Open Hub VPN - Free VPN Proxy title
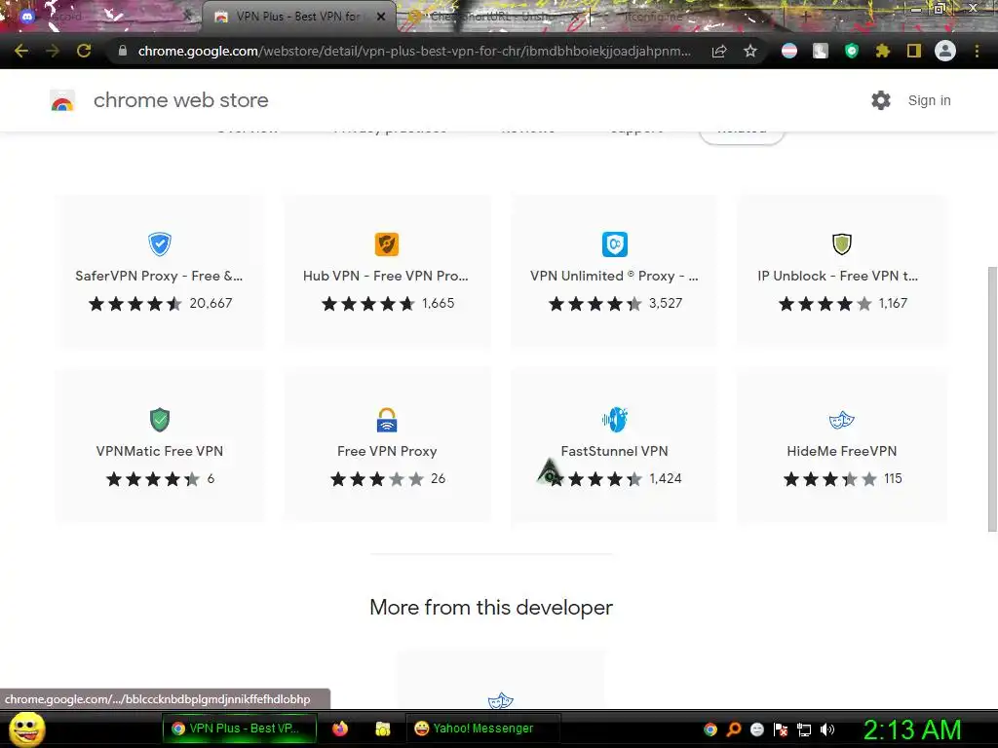998x748 pixels. point(386,276)
